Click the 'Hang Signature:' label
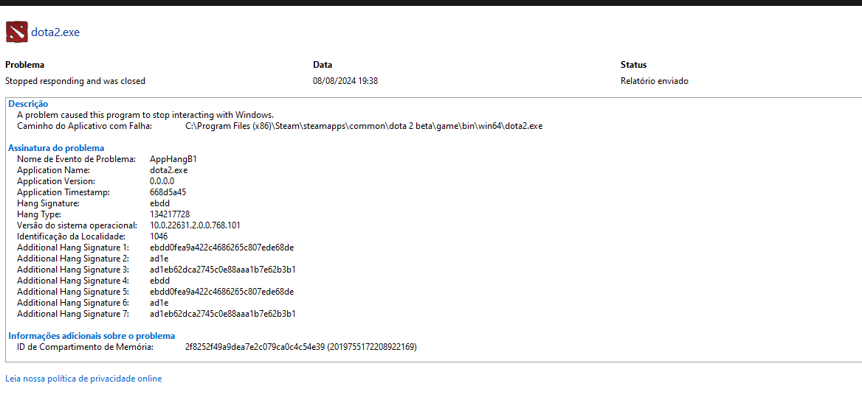The image size is (862, 400). pyautogui.click(x=49, y=203)
